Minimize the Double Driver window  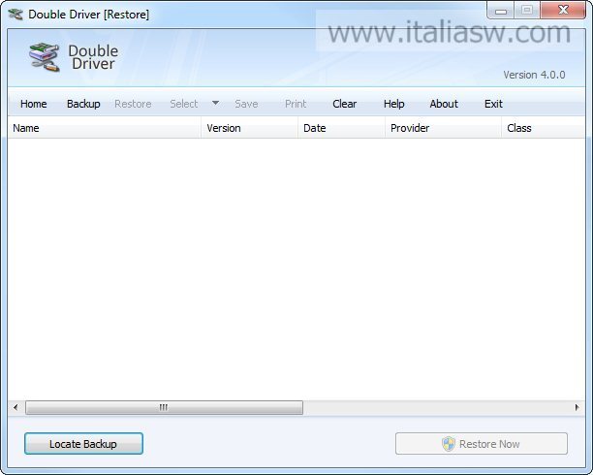click(x=501, y=11)
